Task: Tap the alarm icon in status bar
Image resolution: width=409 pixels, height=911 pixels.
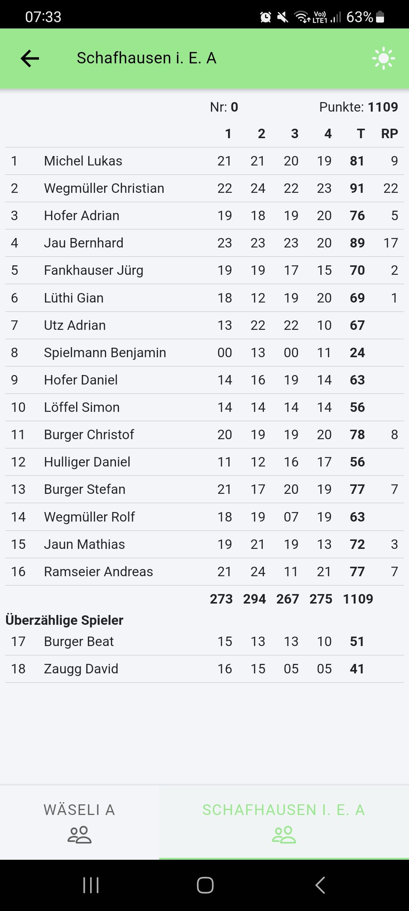Action: 265,17
